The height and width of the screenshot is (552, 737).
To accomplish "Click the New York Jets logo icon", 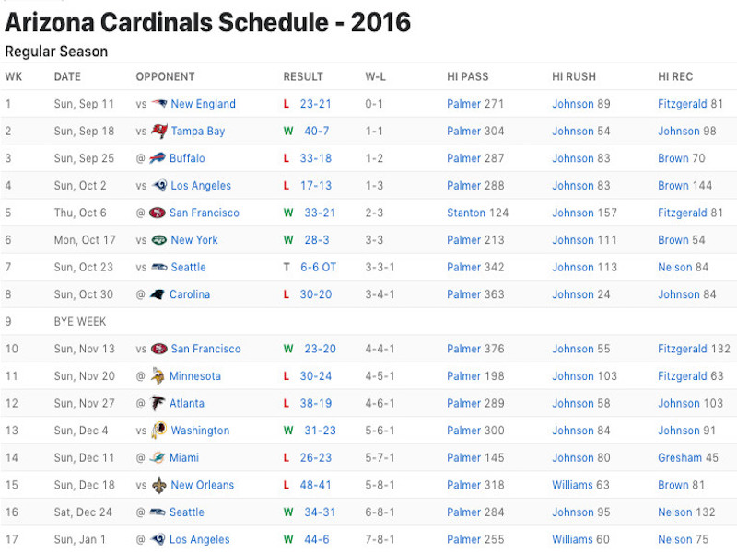I will [159, 240].
